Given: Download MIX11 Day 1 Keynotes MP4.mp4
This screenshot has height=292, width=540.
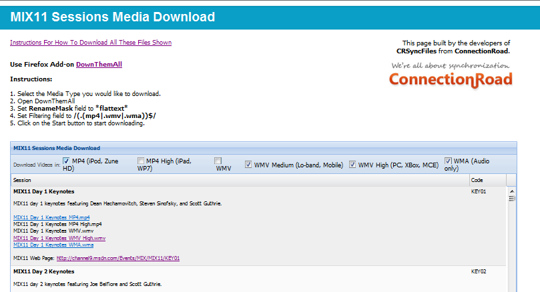Looking at the screenshot, I should coord(51,217).
